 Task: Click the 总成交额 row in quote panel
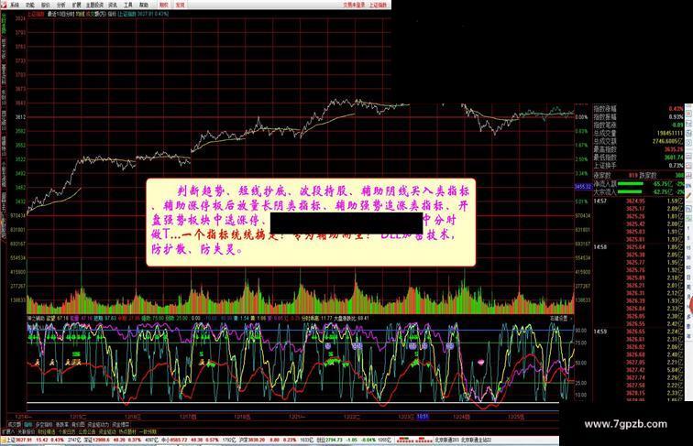(x=638, y=141)
